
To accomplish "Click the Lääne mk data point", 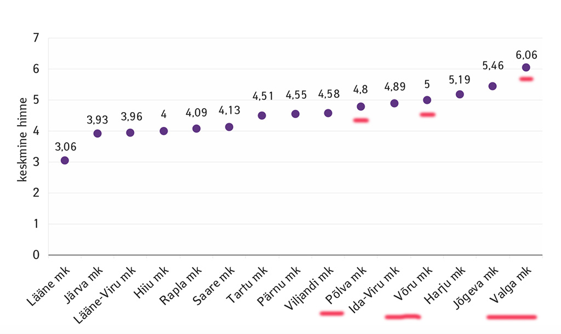I will (x=65, y=160).
